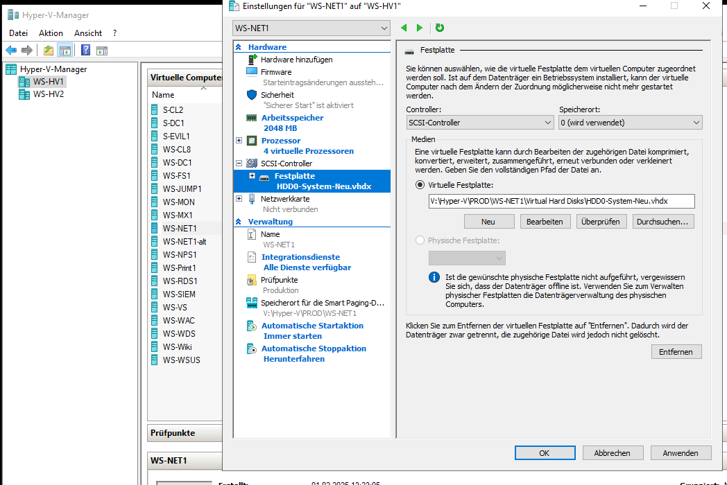Click the Prozessor chip icon
Image resolution: width=727 pixels, height=485 pixels.
[252, 141]
